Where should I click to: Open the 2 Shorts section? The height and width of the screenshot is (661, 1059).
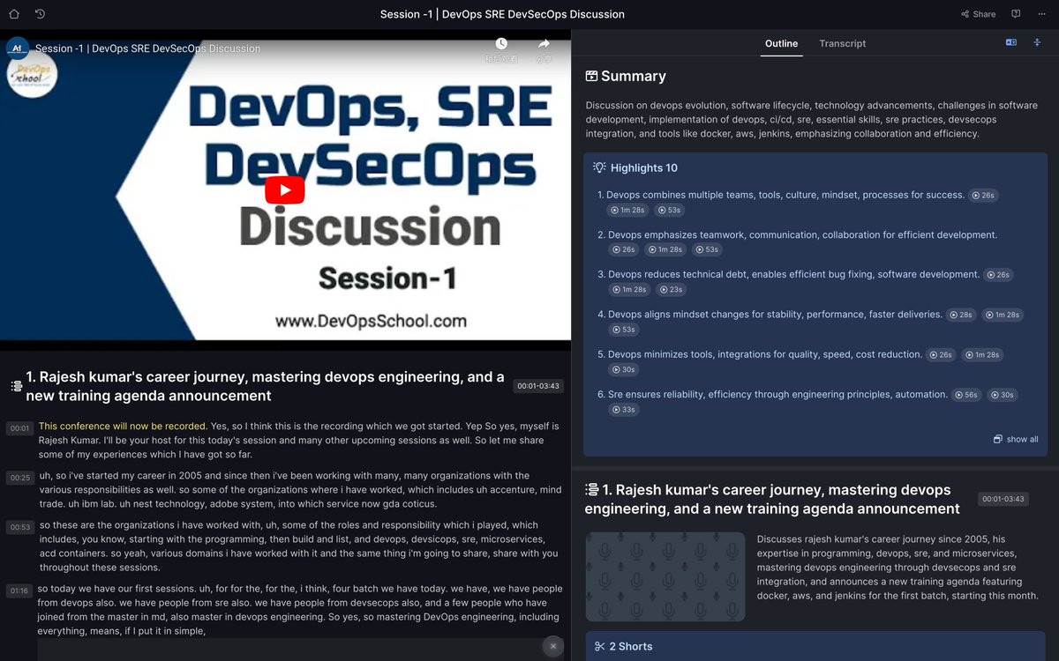814,646
